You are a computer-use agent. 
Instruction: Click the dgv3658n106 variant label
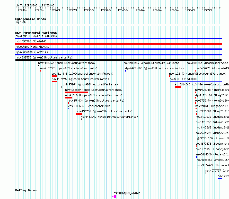pyautogui.click(x=212, y=138)
